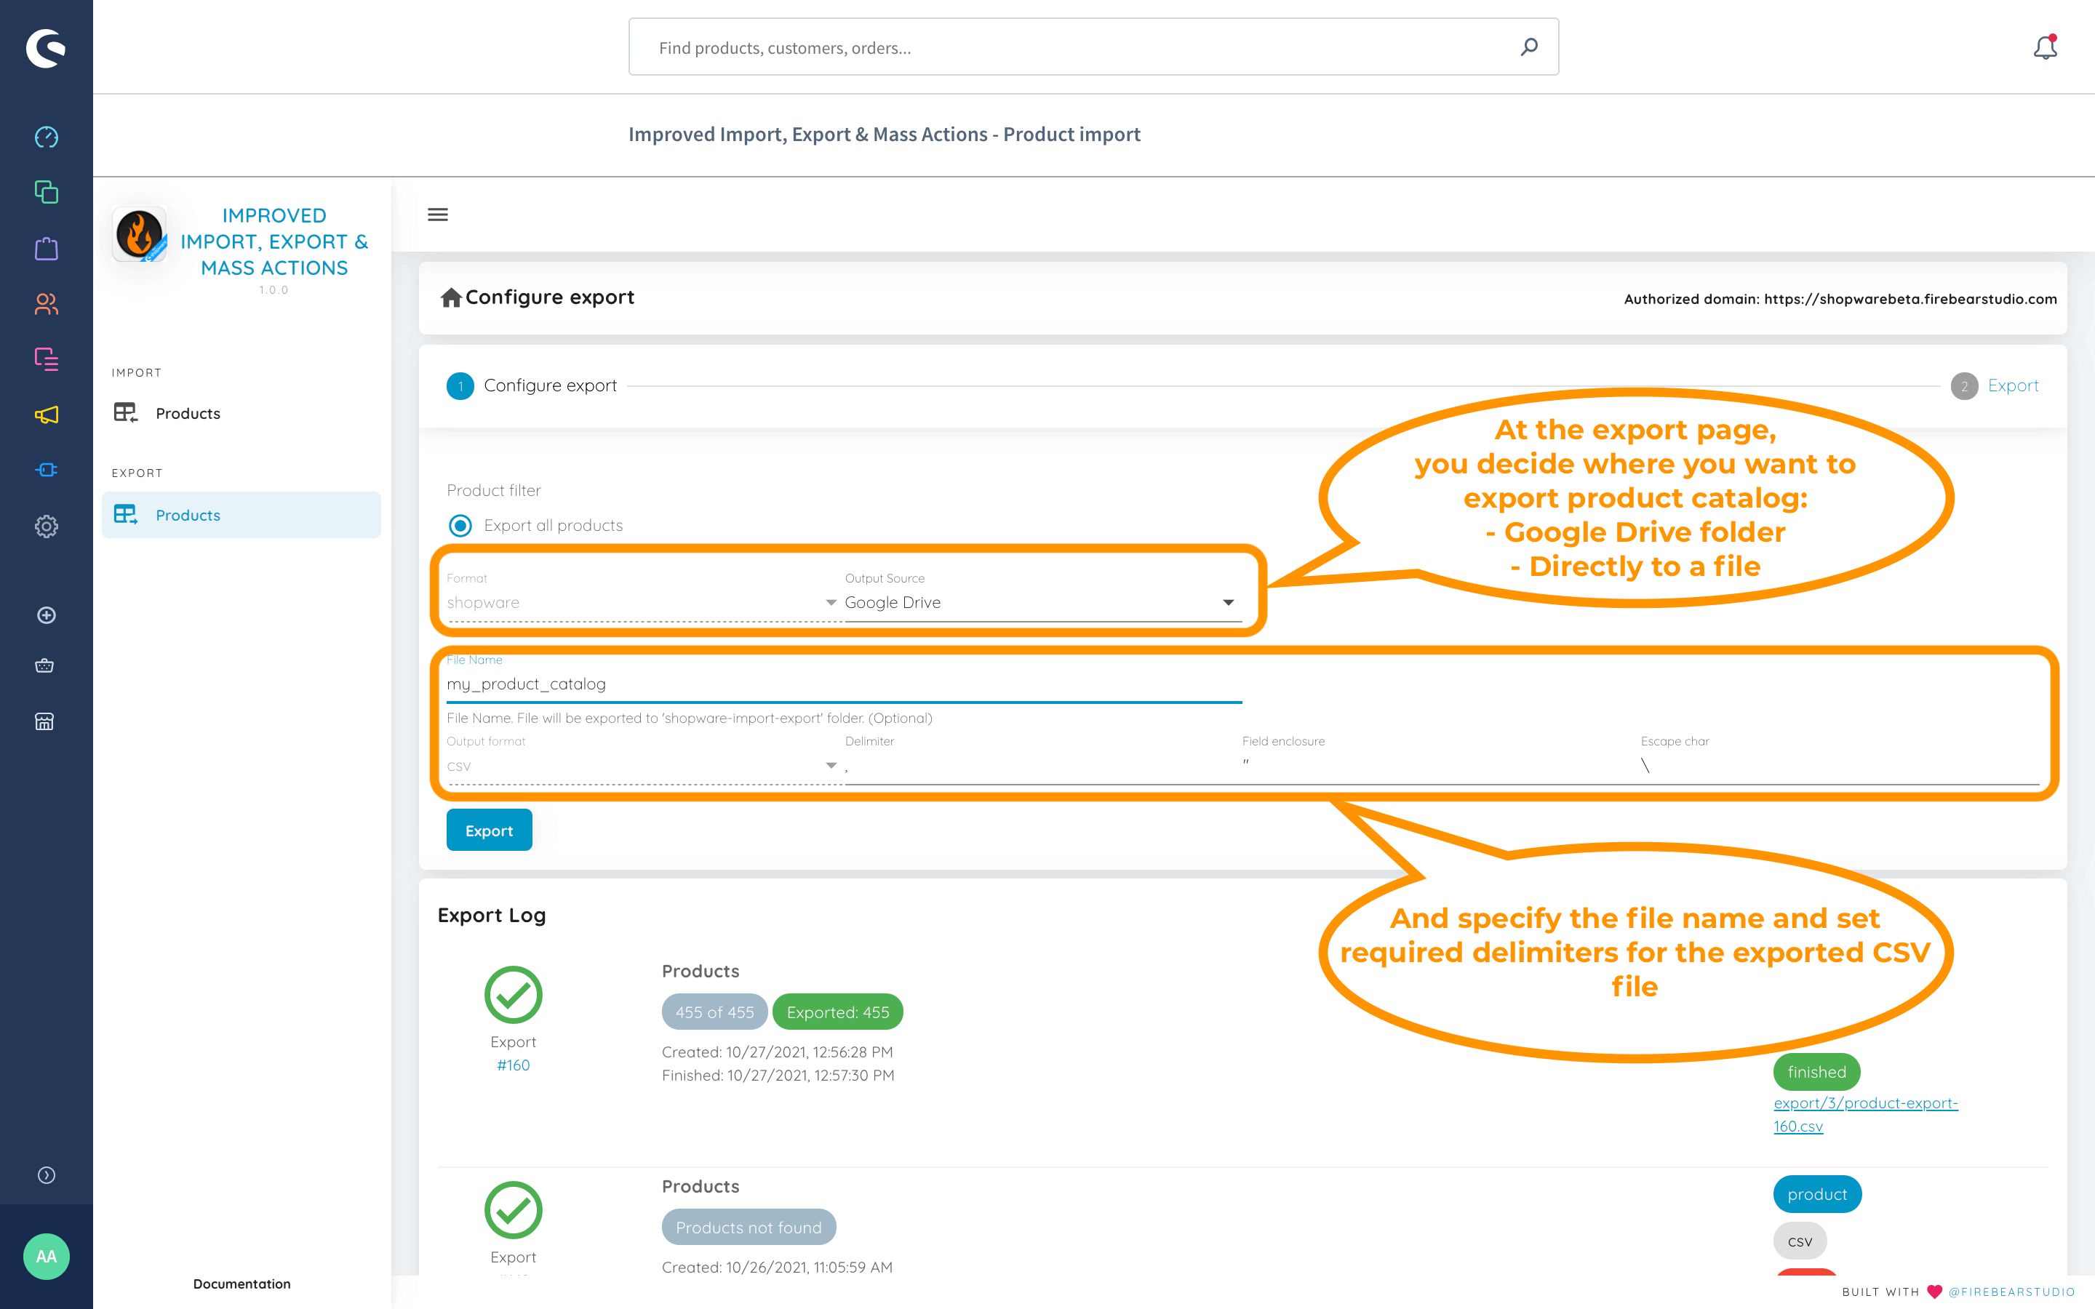
Task: Click the Products icon under Import section
Action: tap(127, 412)
